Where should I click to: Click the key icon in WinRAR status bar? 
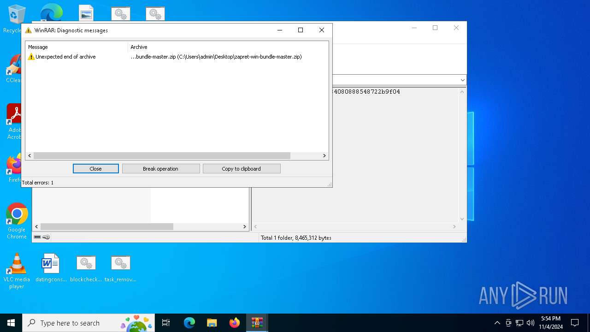click(46, 237)
